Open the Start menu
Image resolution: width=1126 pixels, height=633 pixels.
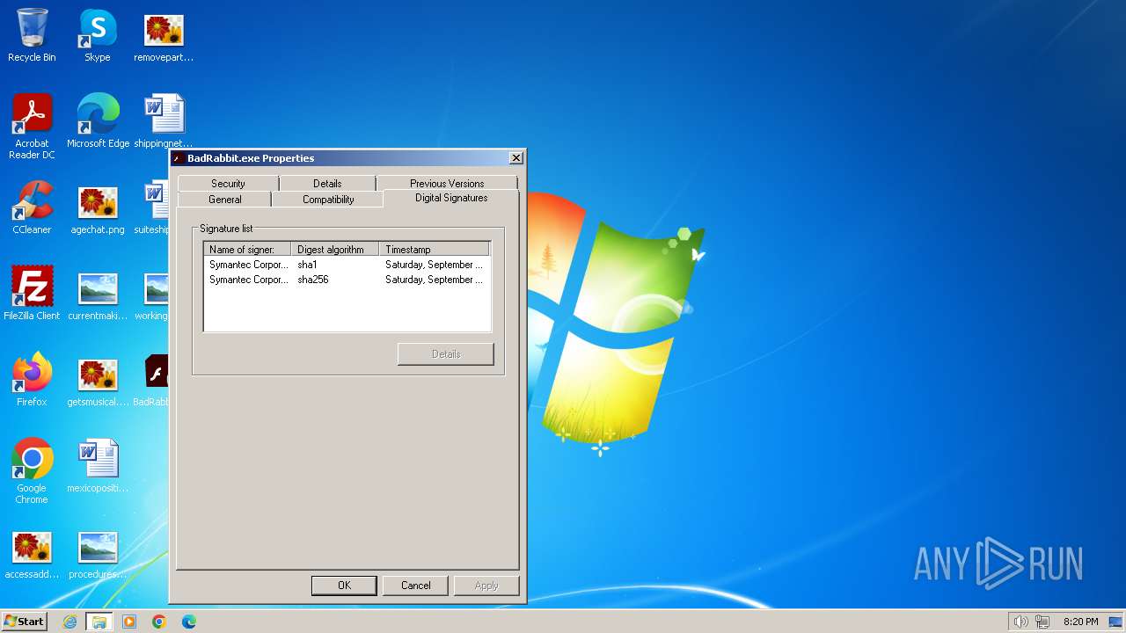(24, 622)
